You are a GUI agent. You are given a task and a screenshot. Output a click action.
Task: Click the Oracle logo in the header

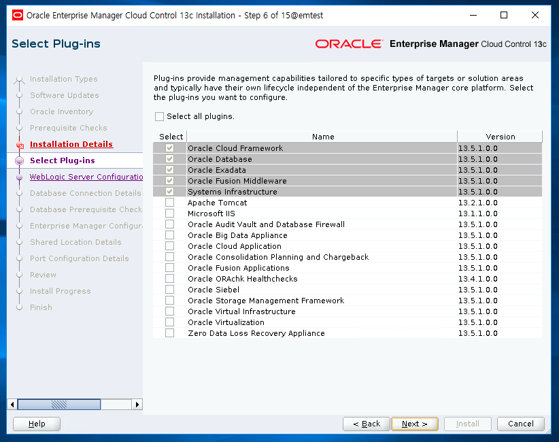point(349,44)
